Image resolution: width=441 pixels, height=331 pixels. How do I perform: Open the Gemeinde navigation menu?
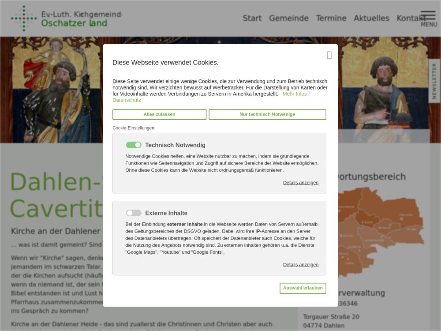tap(288, 18)
